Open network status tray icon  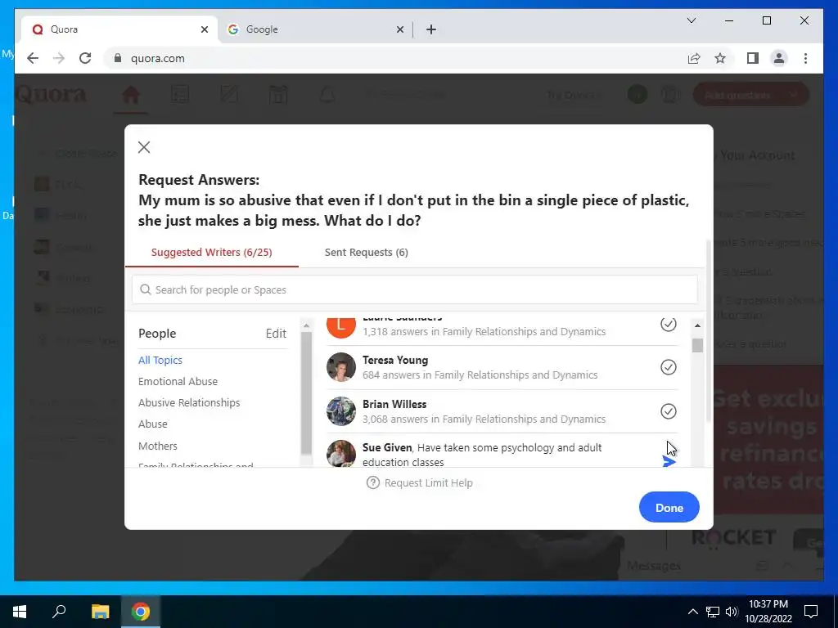click(x=713, y=612)
